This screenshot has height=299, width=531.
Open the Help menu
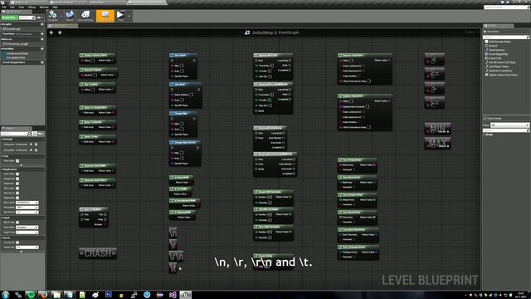(55, 7)
